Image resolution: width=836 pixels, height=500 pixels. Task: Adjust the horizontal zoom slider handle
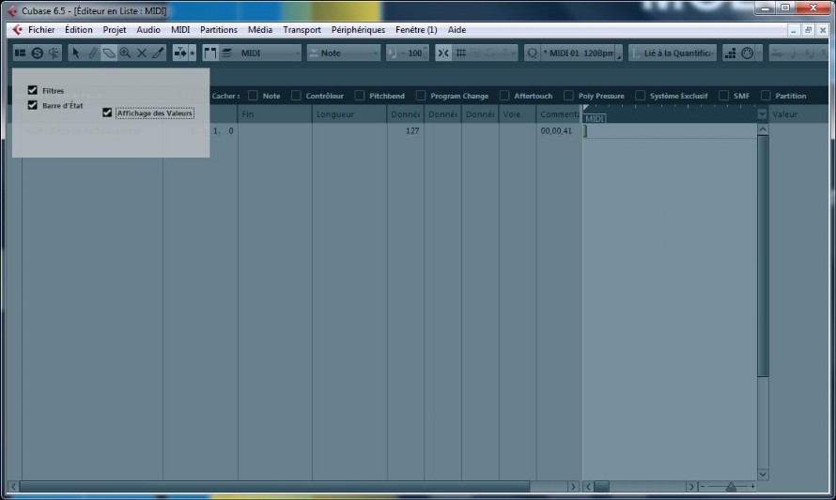click(x=731, y=486)
